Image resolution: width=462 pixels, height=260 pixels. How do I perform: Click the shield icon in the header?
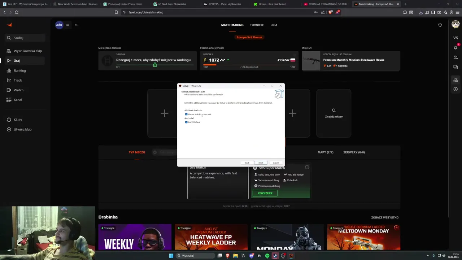[x=440, y=25]
